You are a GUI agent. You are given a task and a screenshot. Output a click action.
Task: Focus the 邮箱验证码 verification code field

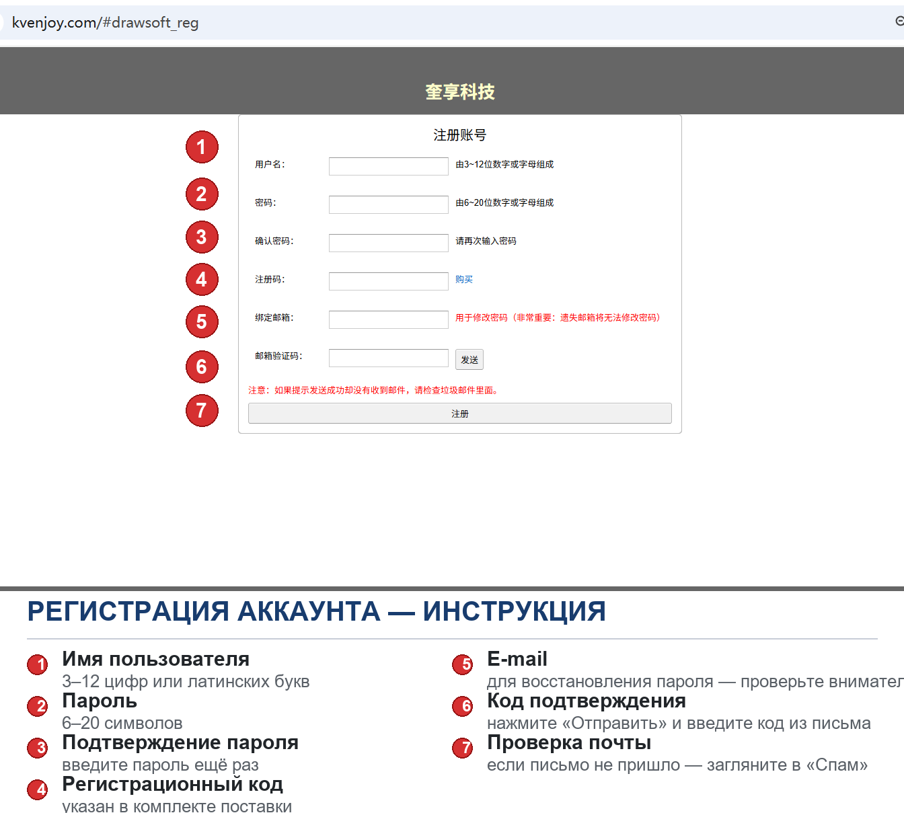389,358
